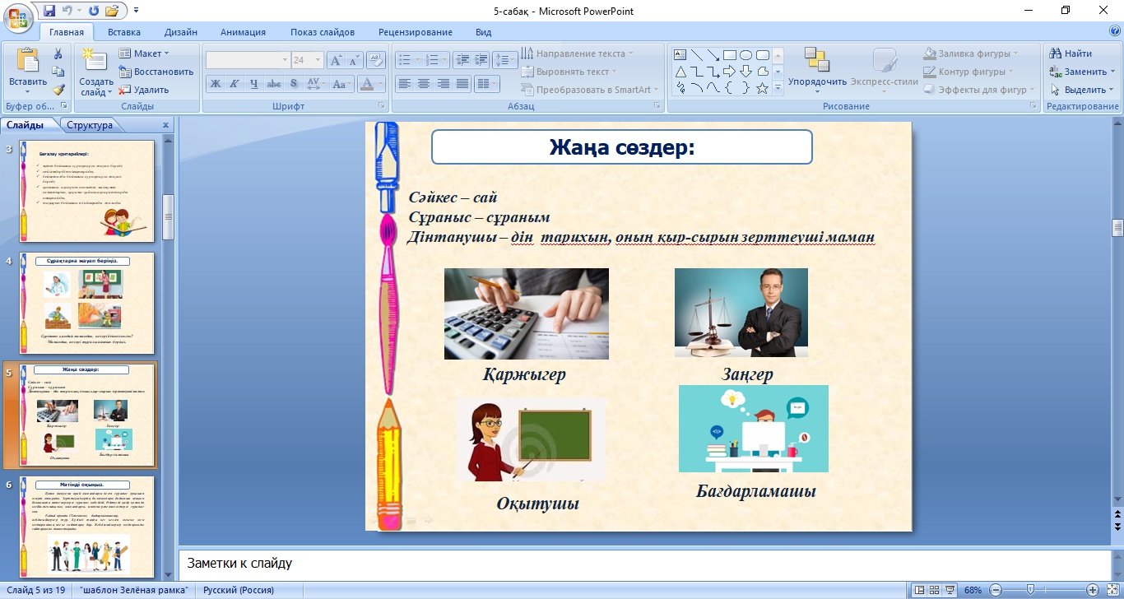This screenshot has width=1124, height=599.
Task: Click the zoom in plus button
Action: click(1092, 590)
